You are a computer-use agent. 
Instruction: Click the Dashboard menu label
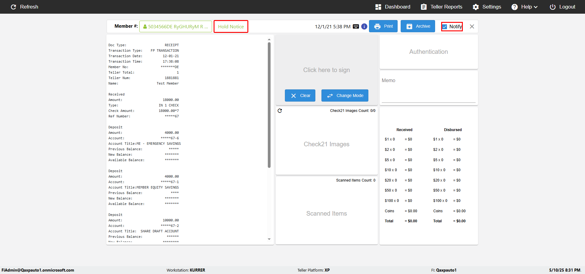coord(397,7)
